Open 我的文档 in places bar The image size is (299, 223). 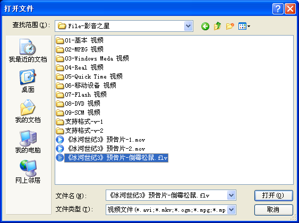[28, 111]
